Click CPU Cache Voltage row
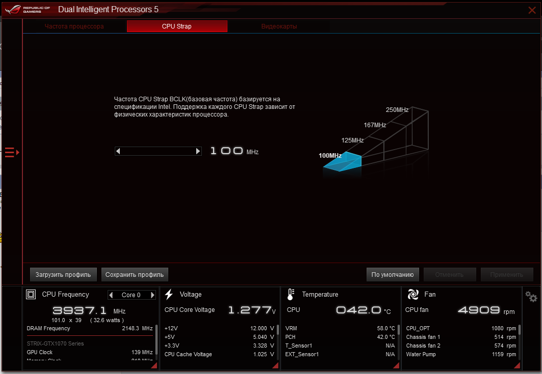Viewport: 542px width, 374px height. point(219,354)
